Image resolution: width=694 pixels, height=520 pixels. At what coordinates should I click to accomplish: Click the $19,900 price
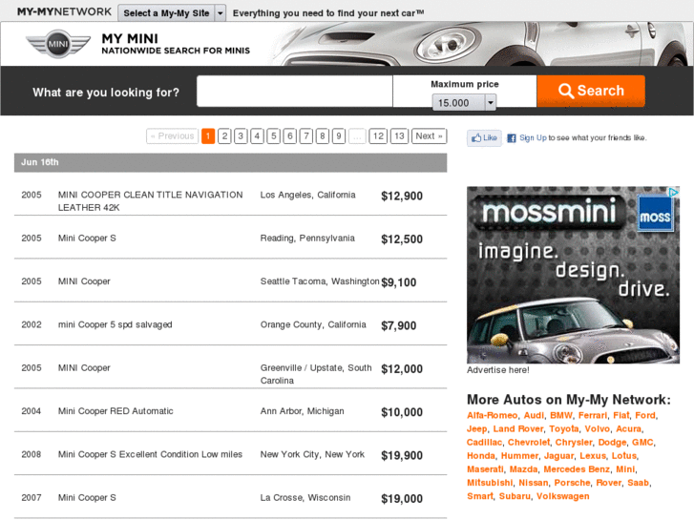[402, 455]
